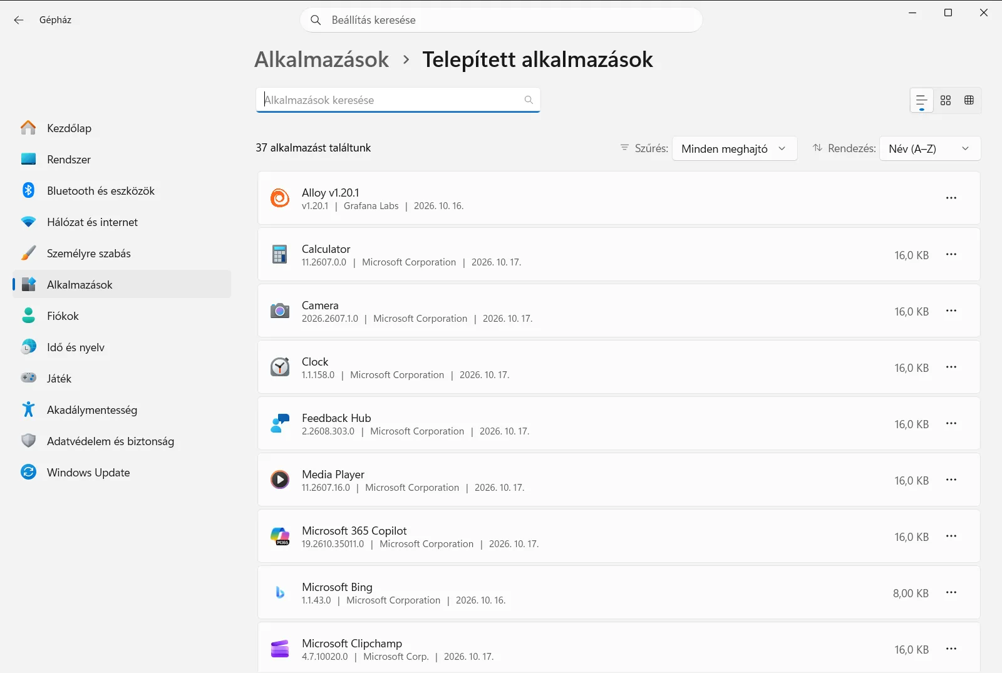The height and width of the screenshot is (673, 1002).
Task: Open Idő és nyelv settings
Action: point(121,347)
